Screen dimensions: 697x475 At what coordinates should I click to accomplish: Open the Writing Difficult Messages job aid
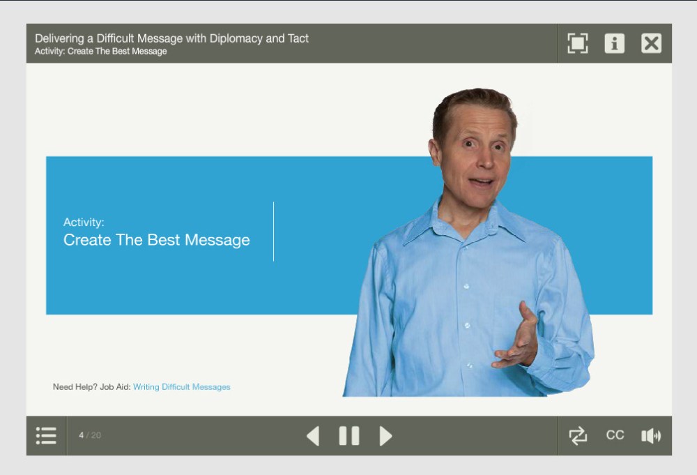click(181, 387)
